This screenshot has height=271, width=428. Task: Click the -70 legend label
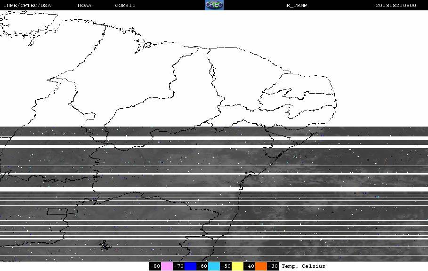click(x=178, y=266)
